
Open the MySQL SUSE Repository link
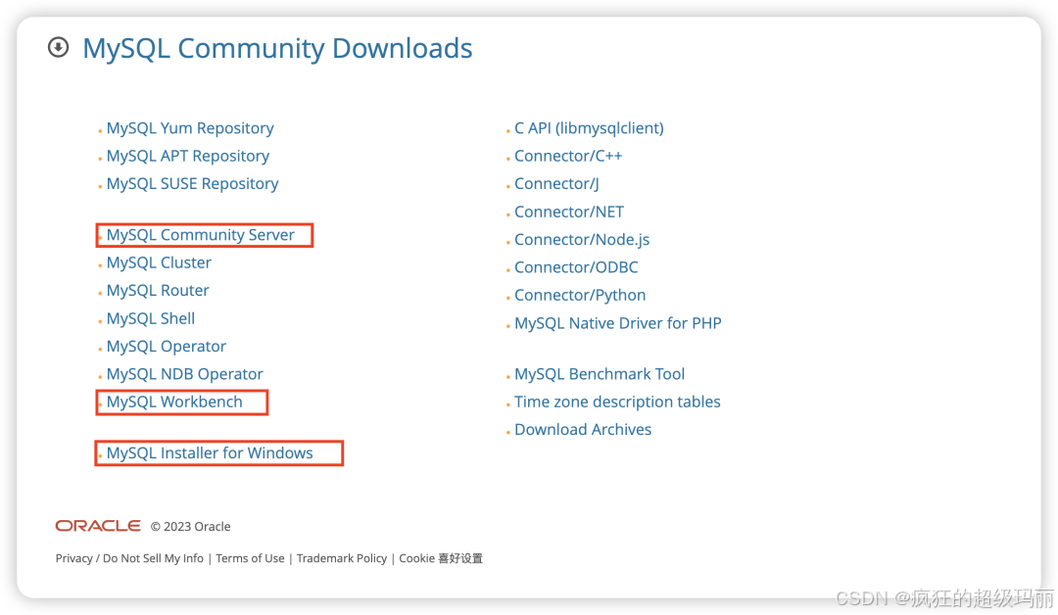[x=192, y=183]
